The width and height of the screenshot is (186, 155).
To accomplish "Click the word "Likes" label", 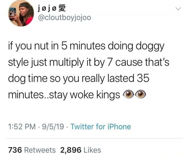I will 92,150.
